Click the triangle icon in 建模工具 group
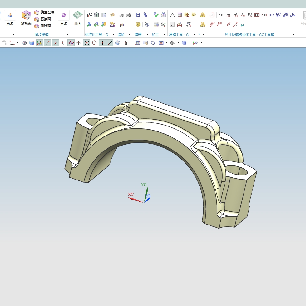The width and height of the screenshot is (306, 306). (x=172, y=15)
